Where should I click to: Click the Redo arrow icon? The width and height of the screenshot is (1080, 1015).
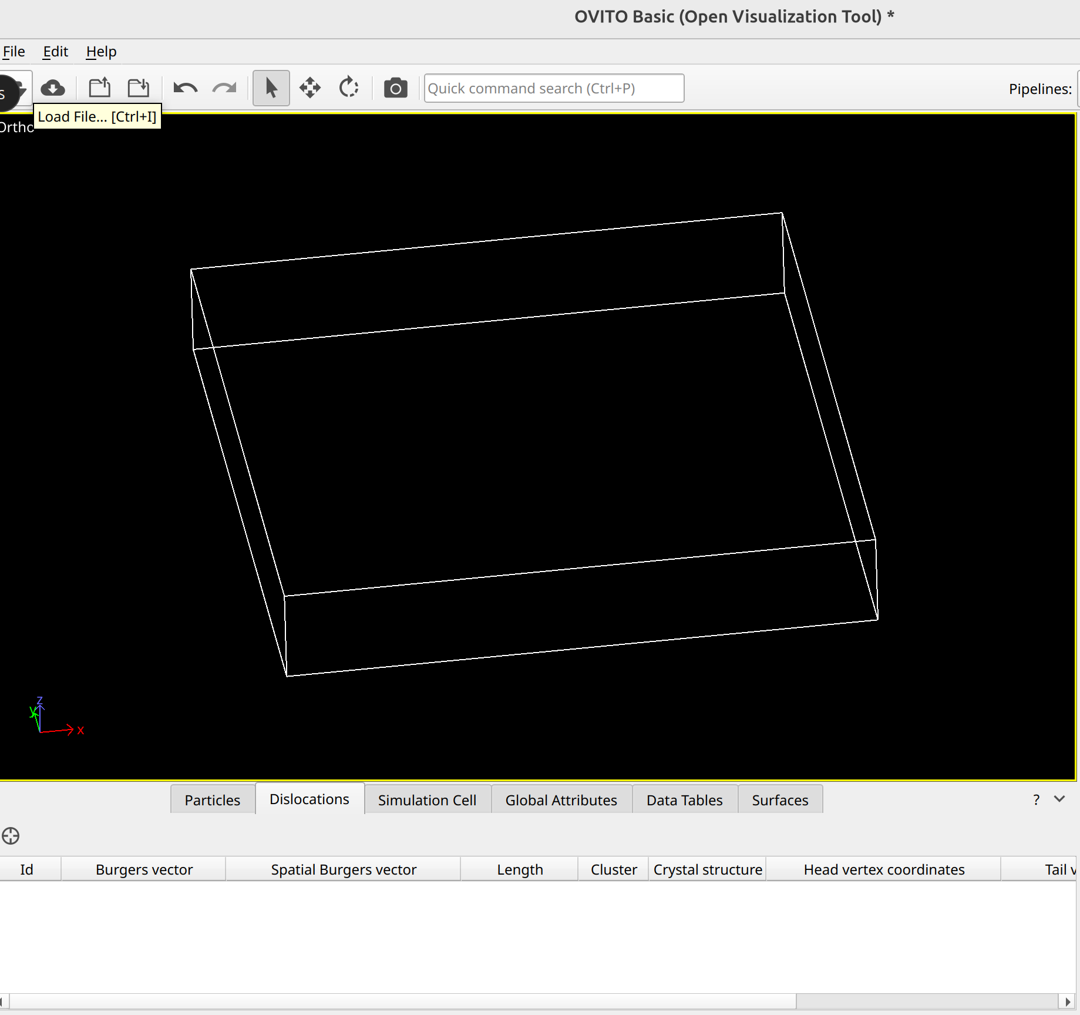click(x=224, y=88)
